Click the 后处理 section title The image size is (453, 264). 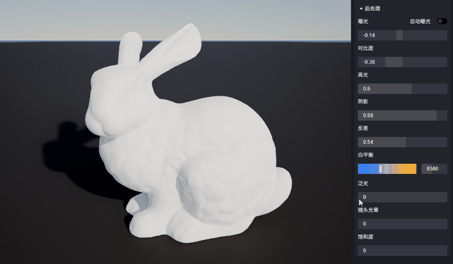pos(372,8)
